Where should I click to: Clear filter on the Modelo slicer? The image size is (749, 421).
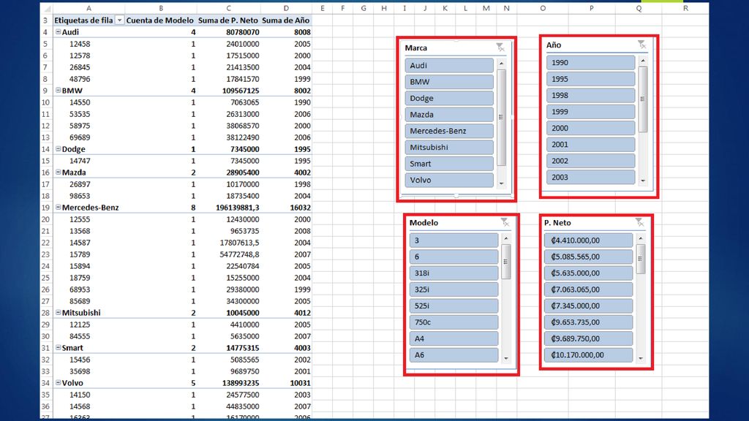tap(505, 222)
